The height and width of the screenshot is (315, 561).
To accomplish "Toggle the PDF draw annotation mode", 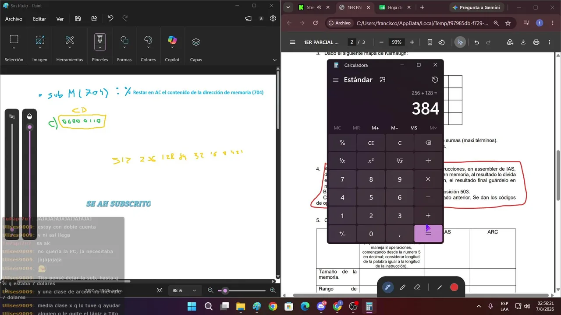I will tap(460, 42).
